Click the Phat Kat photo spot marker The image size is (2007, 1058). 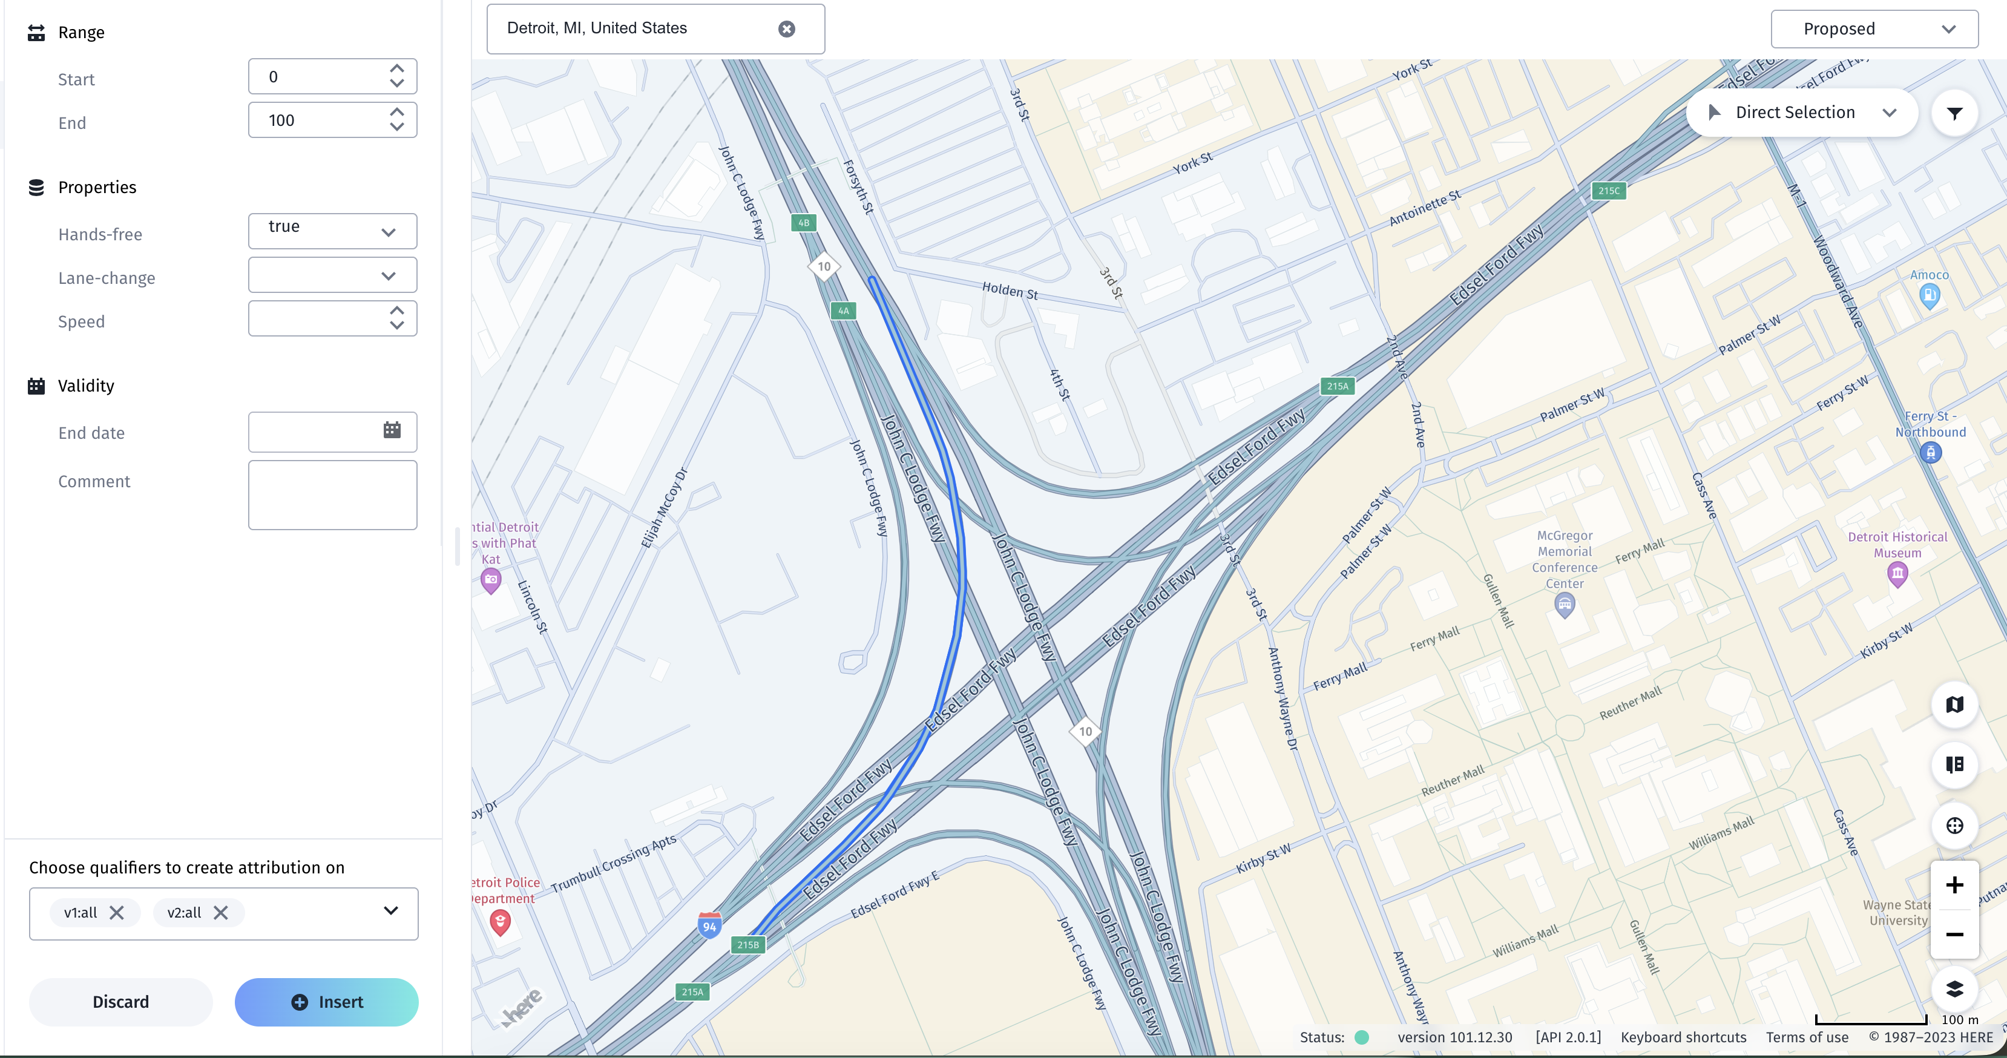tap(491, 580)
